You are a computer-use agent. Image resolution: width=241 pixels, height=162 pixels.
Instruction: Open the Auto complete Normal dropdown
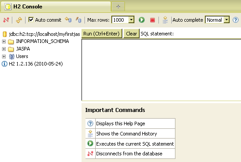[x=226, y=19]
